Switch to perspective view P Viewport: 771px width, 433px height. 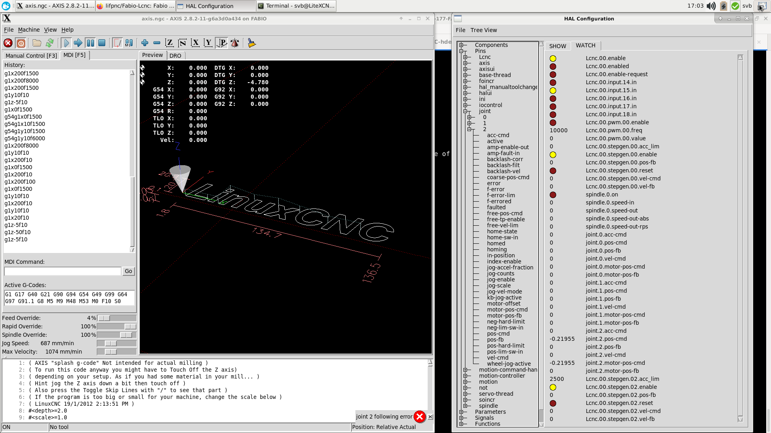222,43
